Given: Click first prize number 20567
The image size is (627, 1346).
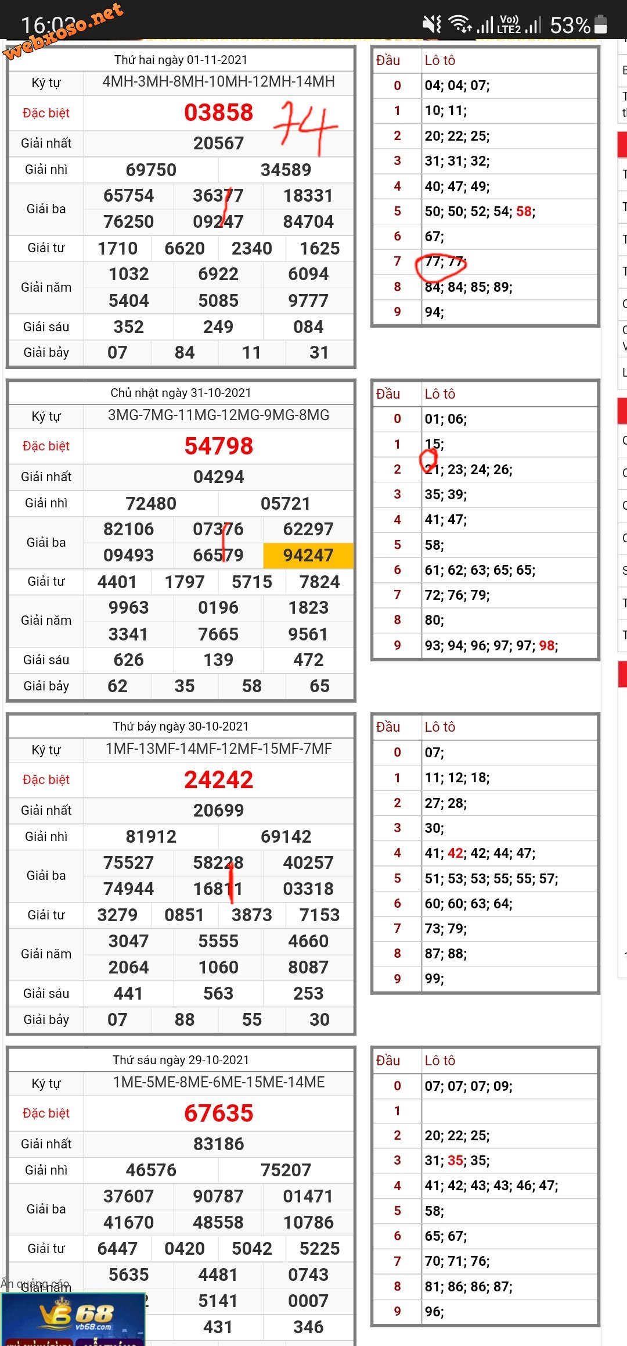Looking at the screenshot, I should tap(218, 144).
